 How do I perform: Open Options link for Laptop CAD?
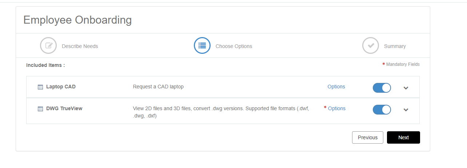coord(336,87)
